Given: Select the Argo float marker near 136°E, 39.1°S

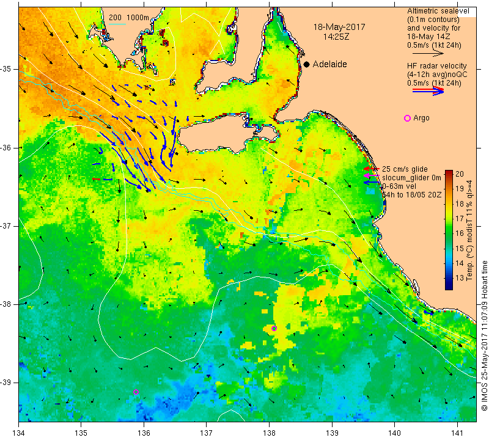Looking at the screenshot, I should (x=136, y=392).
